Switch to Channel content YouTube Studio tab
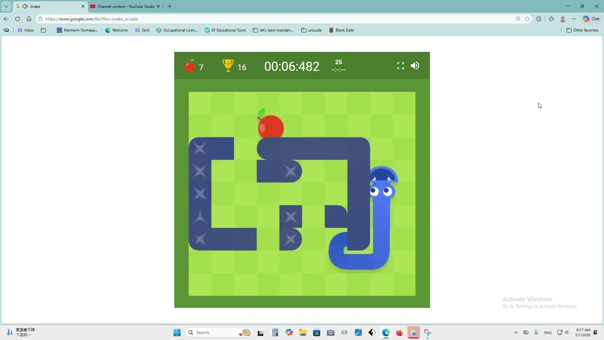The height and width of the screenshot is (340, 604). (126, 7)
